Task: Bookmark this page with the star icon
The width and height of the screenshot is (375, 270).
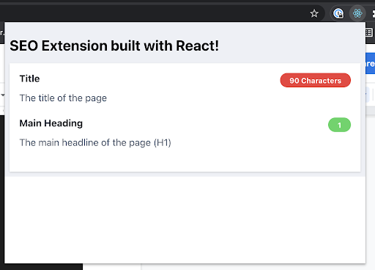Action: coord(314,13)
